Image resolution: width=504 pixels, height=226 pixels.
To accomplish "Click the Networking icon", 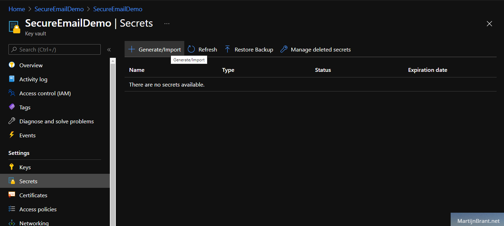I will [x=12, y=223].
